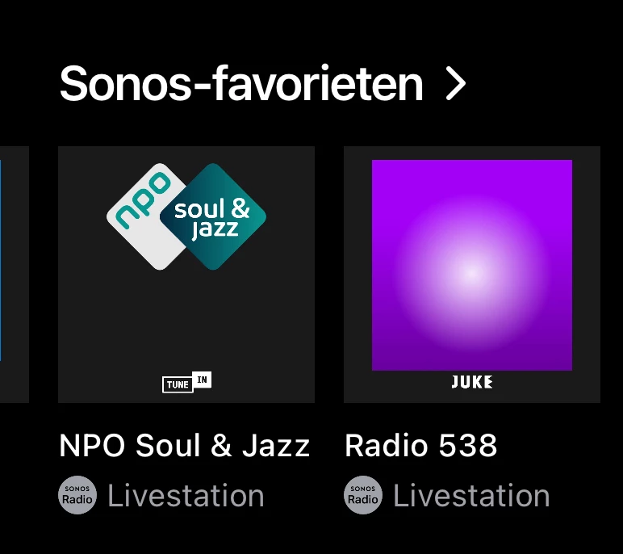
Task: Click the word 'jazz' in the NPO logo
Action: (215, 229)
